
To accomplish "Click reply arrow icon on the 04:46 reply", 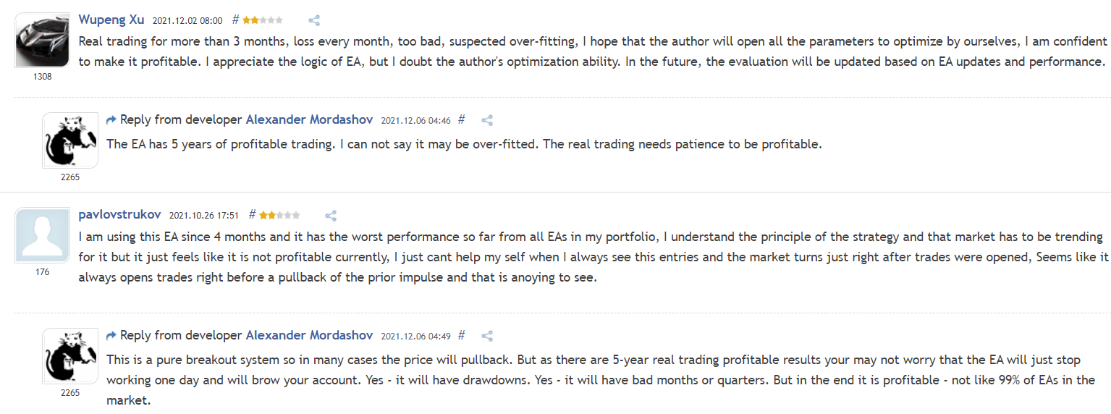I will [x=111, y=120].
